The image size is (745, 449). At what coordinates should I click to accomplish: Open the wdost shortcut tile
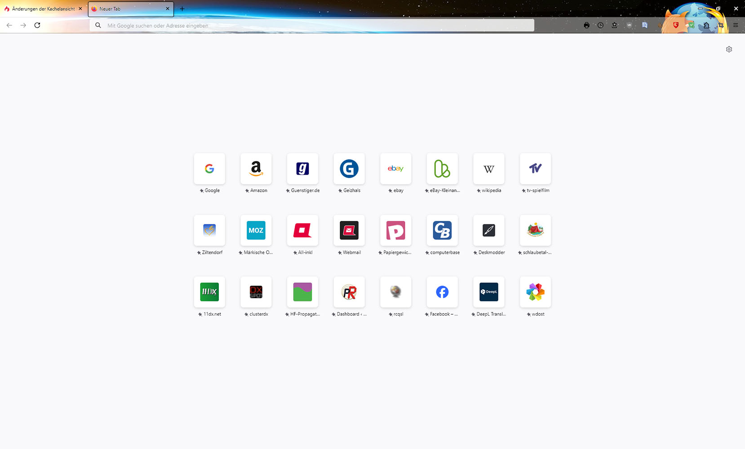(x=536, y=292)
